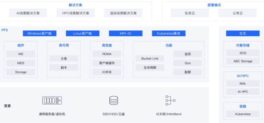The image size is (264, 123).
Task: Click the 主备 box under 高可用
Action: coord(64,58)
